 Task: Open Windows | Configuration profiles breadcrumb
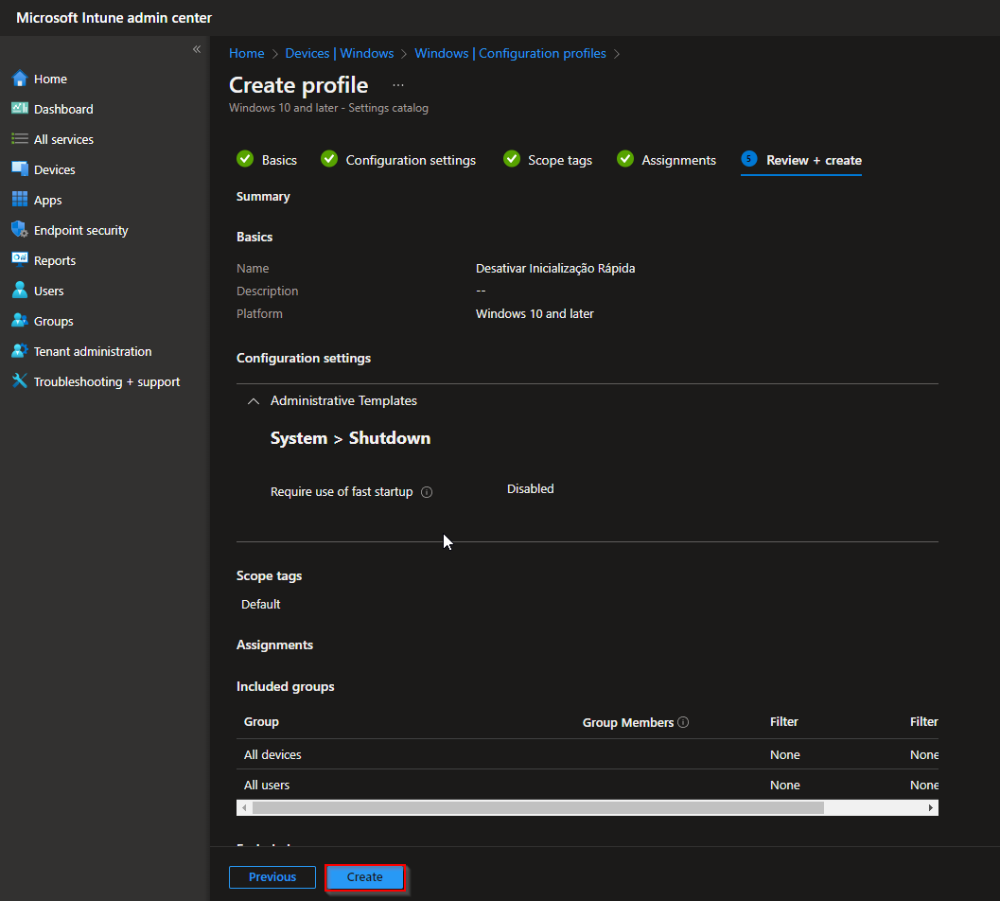[510, 53]
